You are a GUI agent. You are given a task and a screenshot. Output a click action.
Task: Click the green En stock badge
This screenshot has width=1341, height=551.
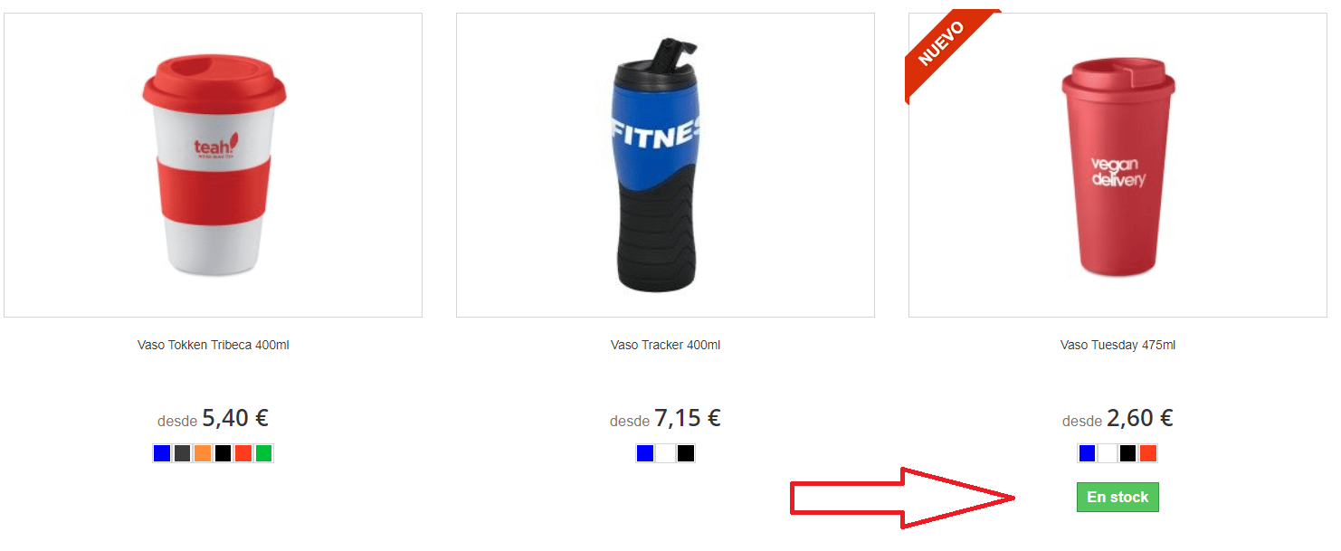pyautogui.click(x=1117, y=497)
